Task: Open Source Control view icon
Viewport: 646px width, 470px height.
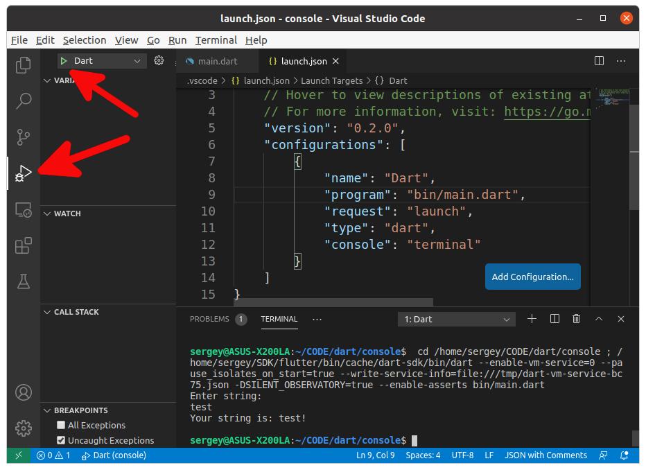Action: tap(24, 137)
